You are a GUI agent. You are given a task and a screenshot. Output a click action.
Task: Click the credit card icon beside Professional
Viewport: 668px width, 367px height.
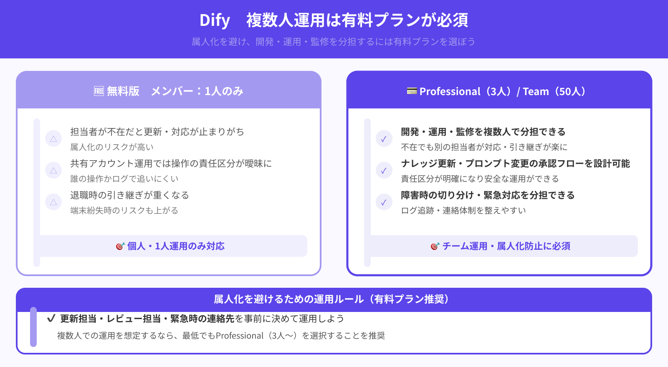tap(412, 91)
